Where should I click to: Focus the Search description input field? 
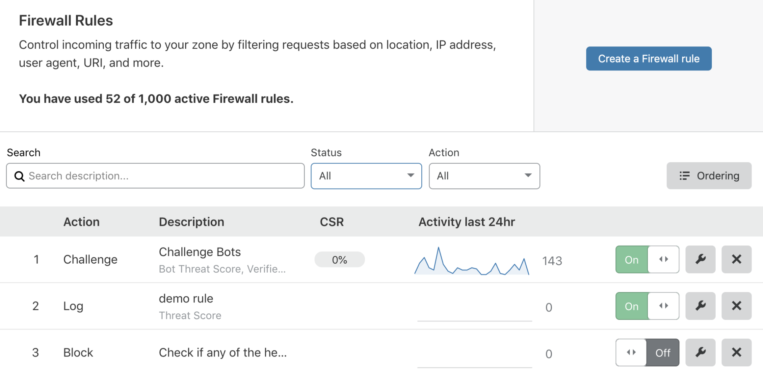point(155,176)
